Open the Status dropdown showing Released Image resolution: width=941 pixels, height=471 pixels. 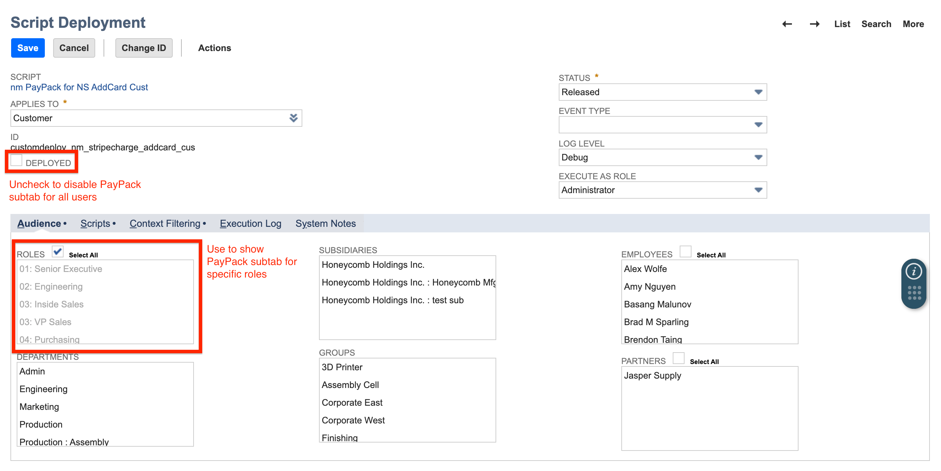[x=758, y=92]
